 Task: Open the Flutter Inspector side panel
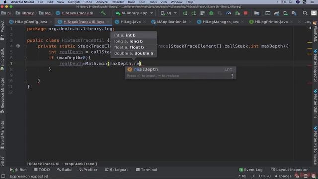coord(315,65)
